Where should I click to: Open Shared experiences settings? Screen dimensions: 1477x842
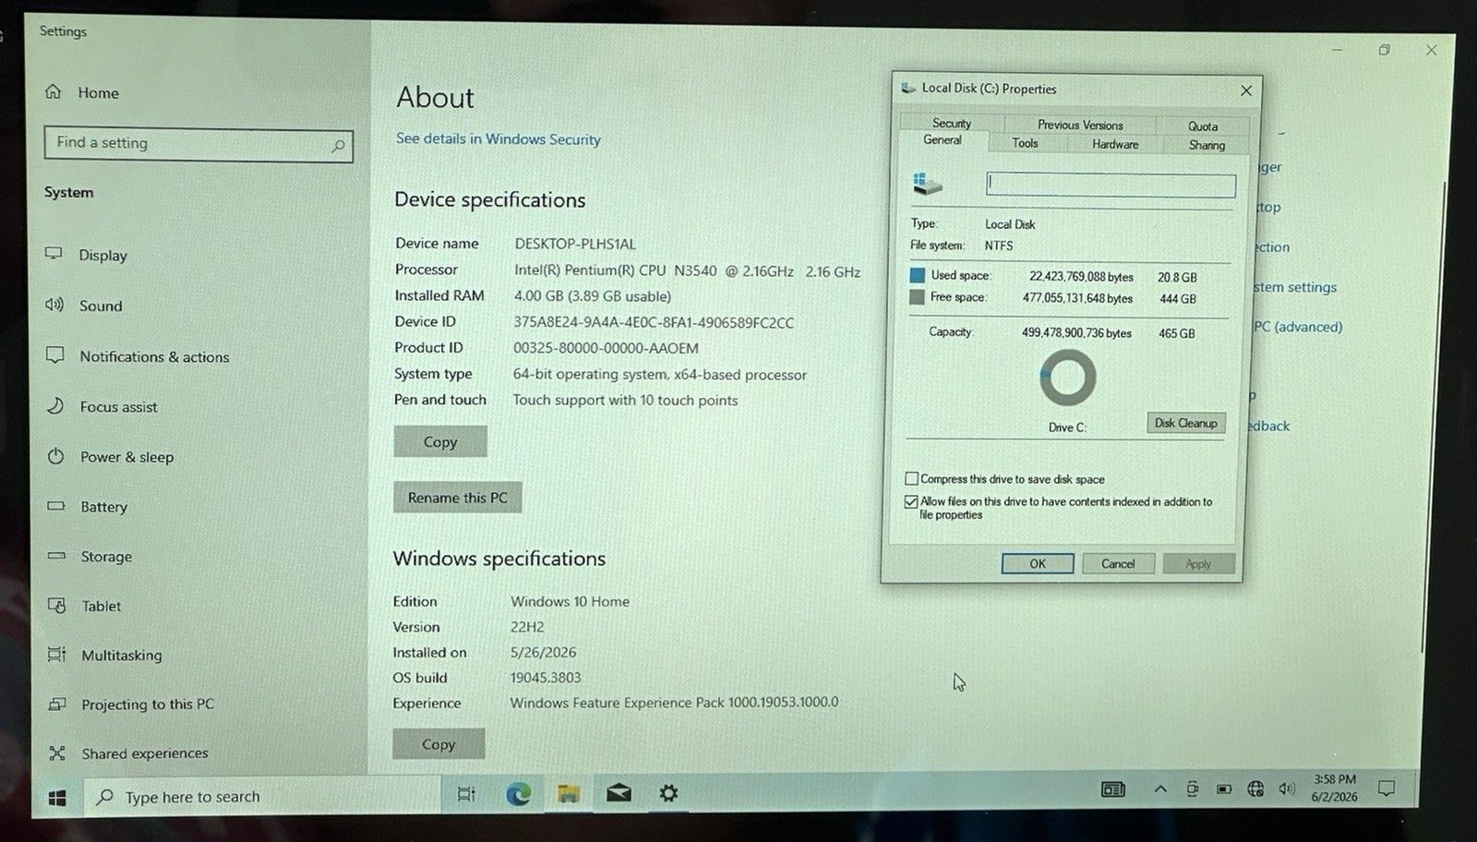tap(128, 753)
